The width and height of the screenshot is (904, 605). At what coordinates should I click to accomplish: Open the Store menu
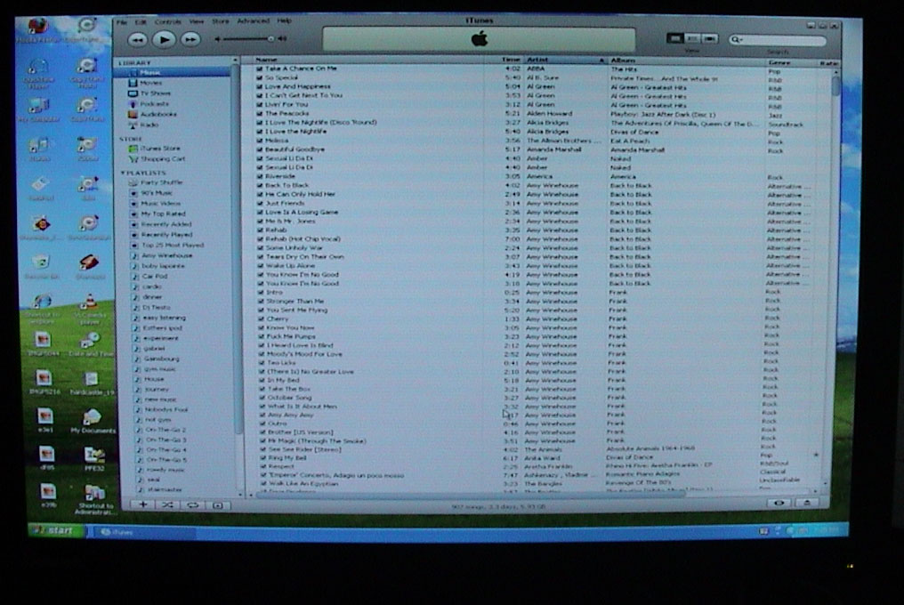point(221,20)
